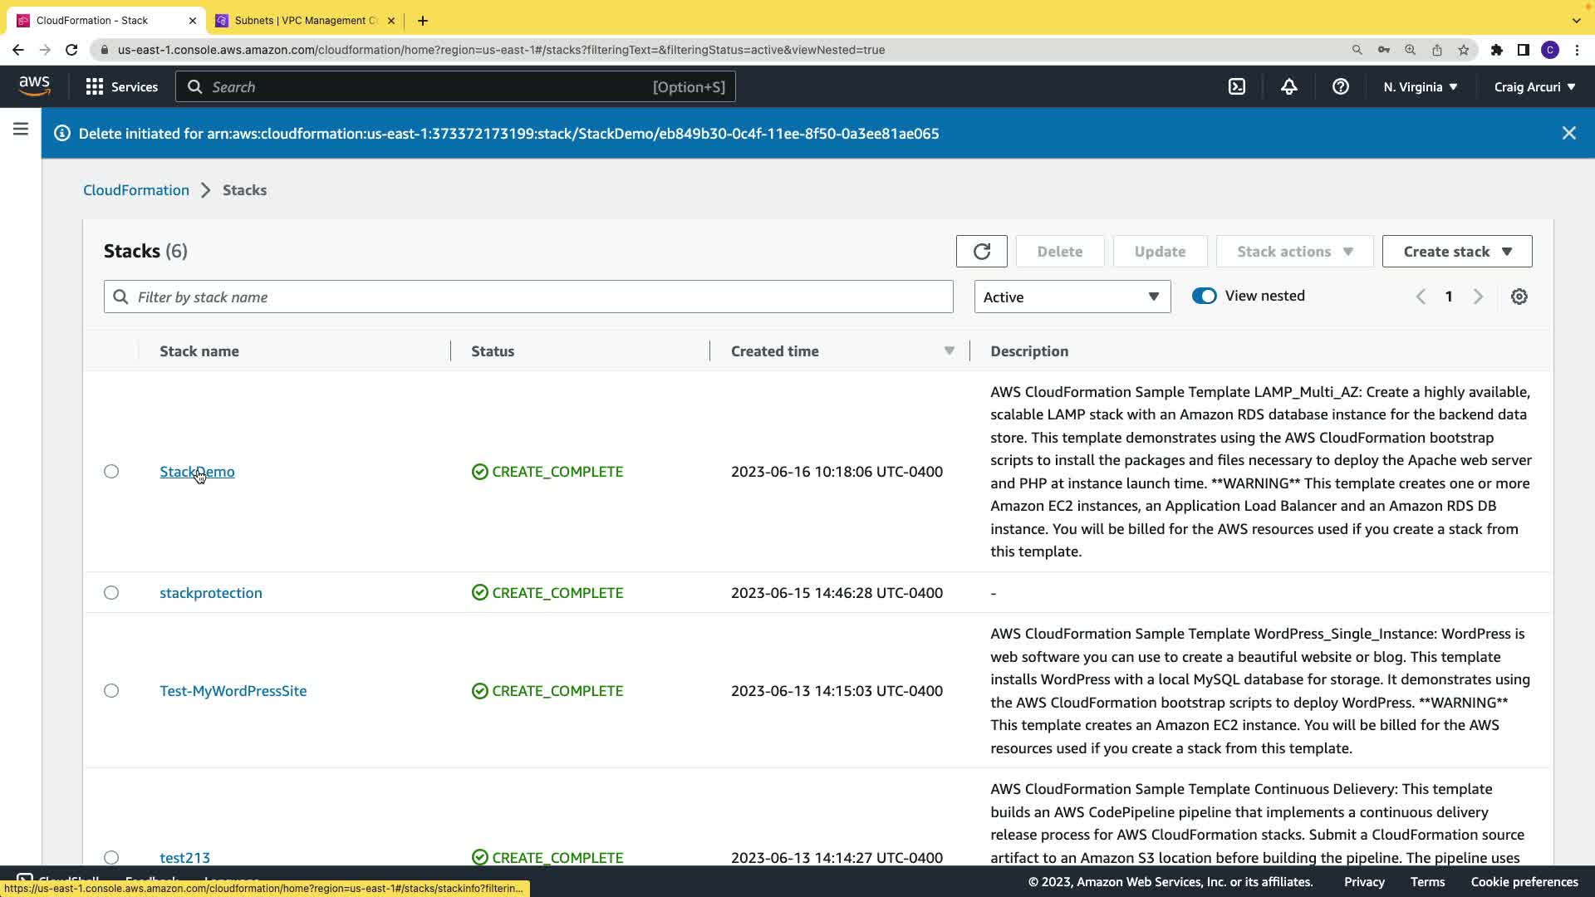This screenshot has width=1595, height=897.
Task: Open the notifications bell
Action: [1288, 86]
